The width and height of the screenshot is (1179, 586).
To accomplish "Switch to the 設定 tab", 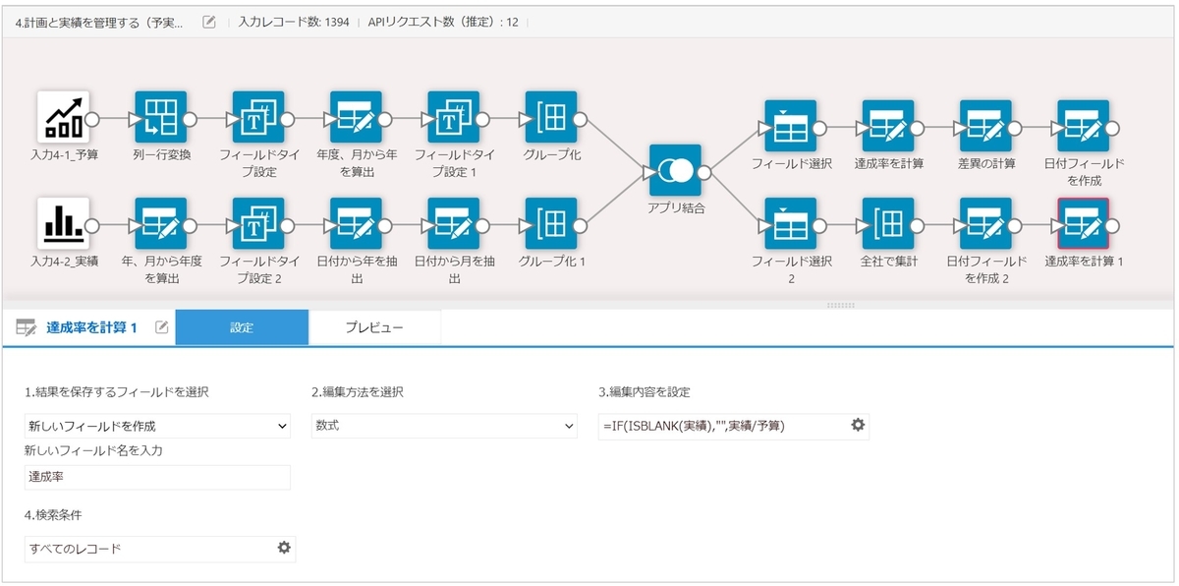I will [x=242, y=327].
